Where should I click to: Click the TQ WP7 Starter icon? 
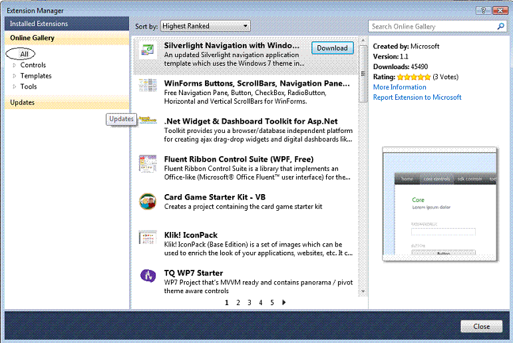(148, 275)
